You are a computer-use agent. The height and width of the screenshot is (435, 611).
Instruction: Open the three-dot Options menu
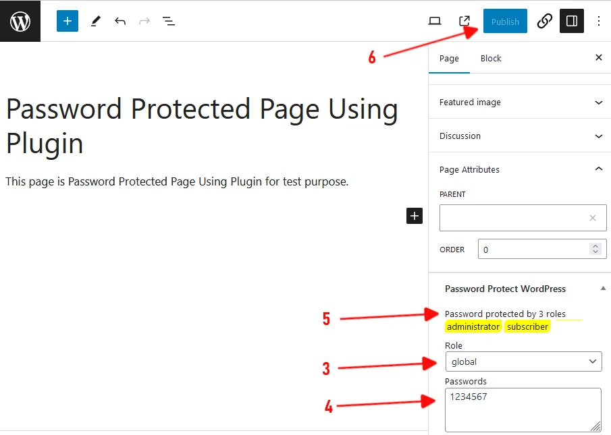click(x=599, y=21)
